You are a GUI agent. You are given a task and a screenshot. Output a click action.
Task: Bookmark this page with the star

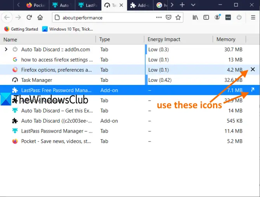pos(178,17)
